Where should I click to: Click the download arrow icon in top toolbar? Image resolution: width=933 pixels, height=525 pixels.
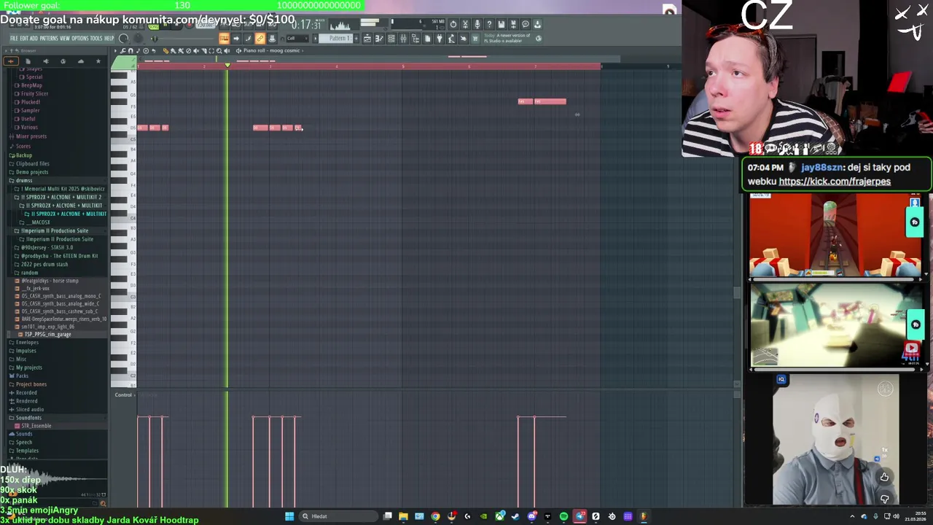[537, 24]
